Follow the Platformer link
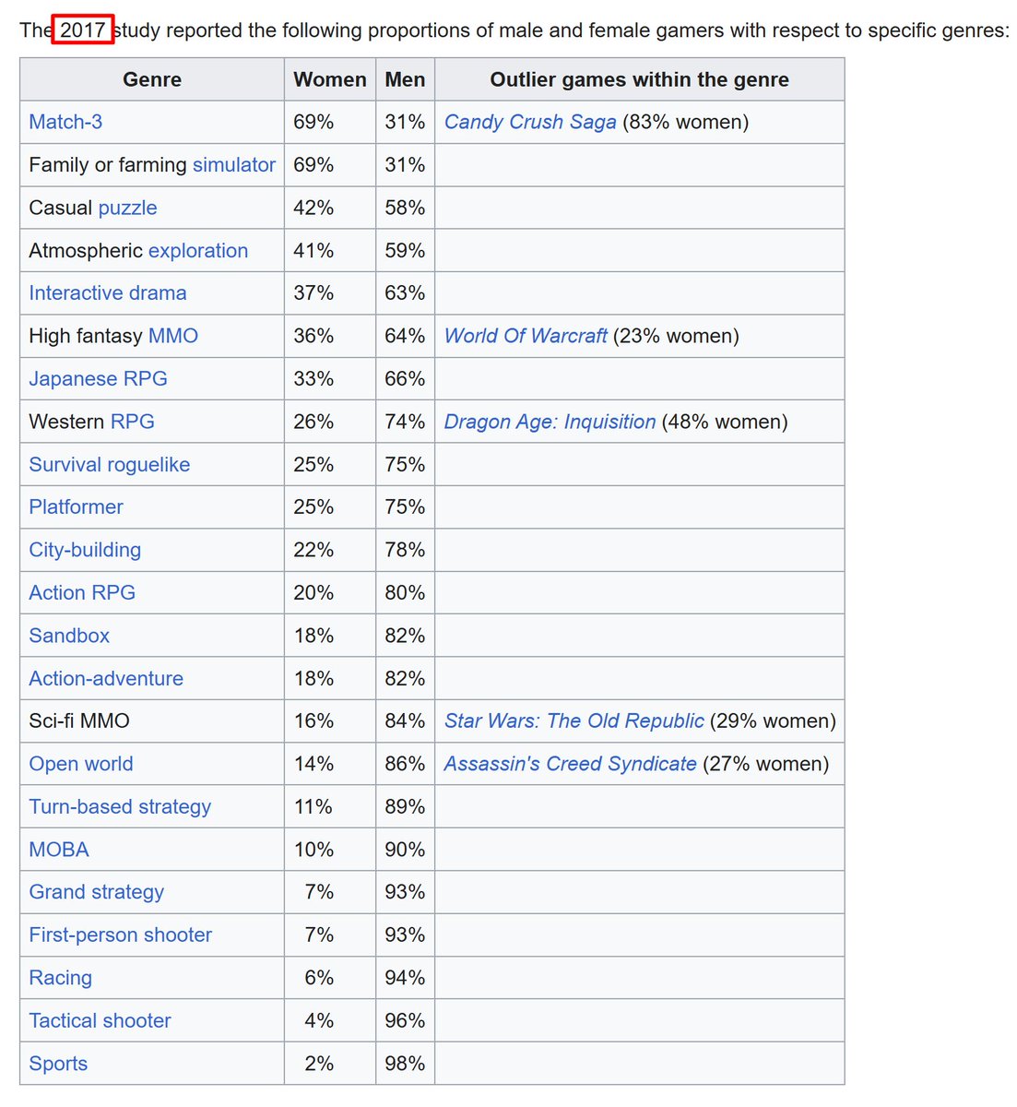The image size is (1017, 1107). (76, 507)
